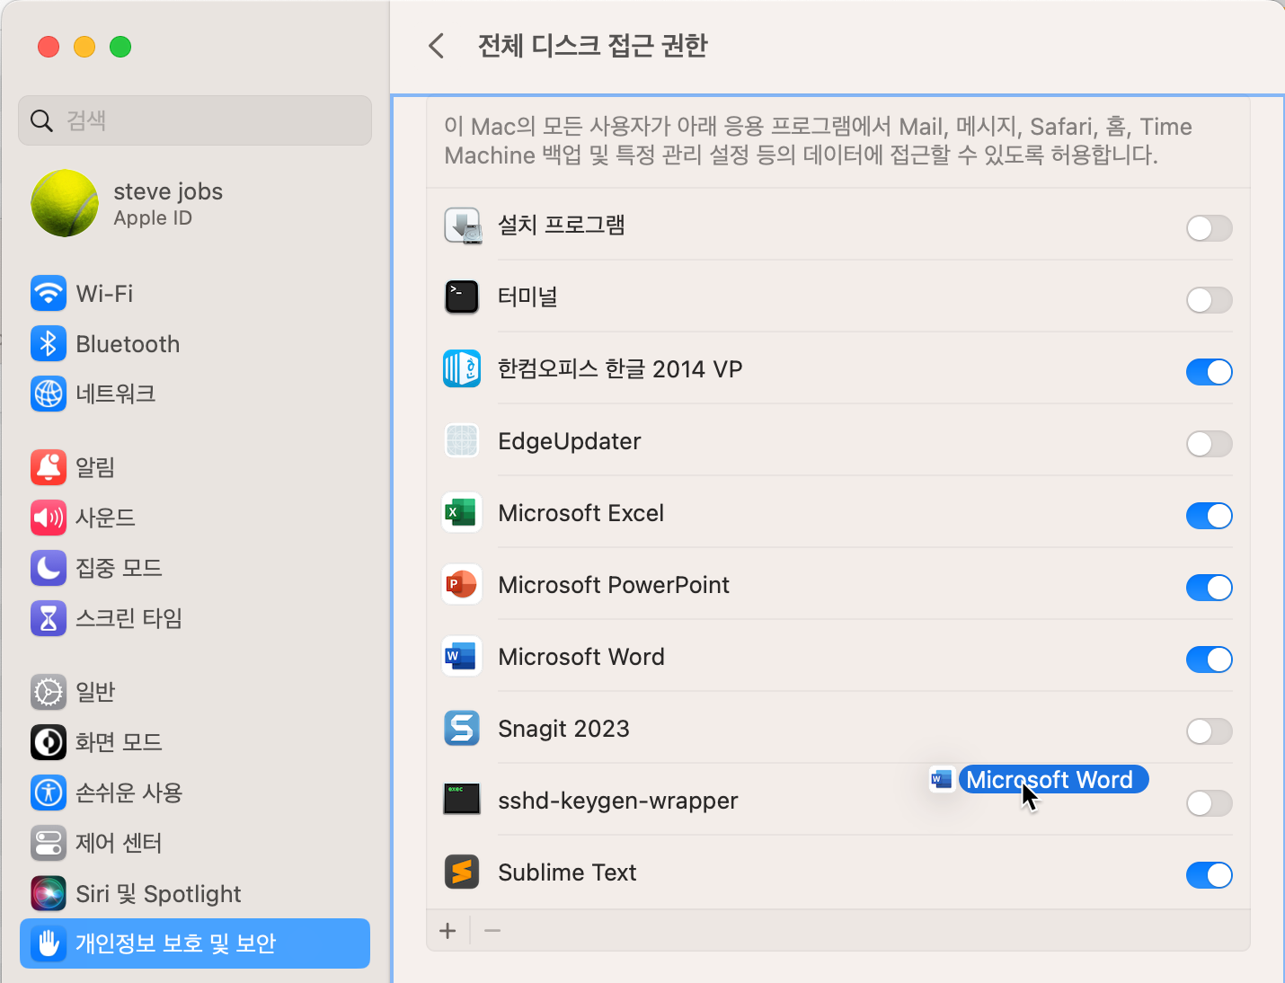
Task: Select the Sublime Text row text
Action: pos(567,872)
